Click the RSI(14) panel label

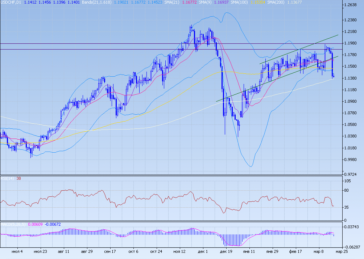(7, 178)
